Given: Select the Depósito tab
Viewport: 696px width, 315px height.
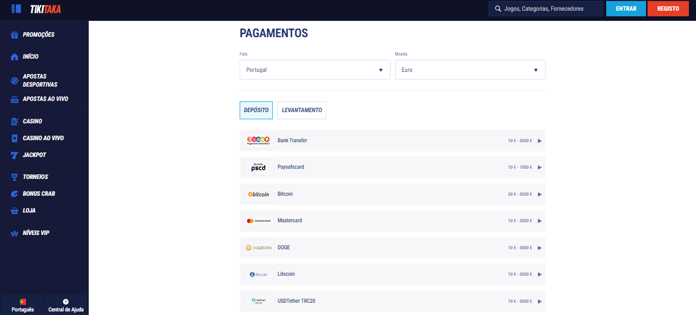Looking at the screenshot, I should pyautogui.click(x=256, y=110).
